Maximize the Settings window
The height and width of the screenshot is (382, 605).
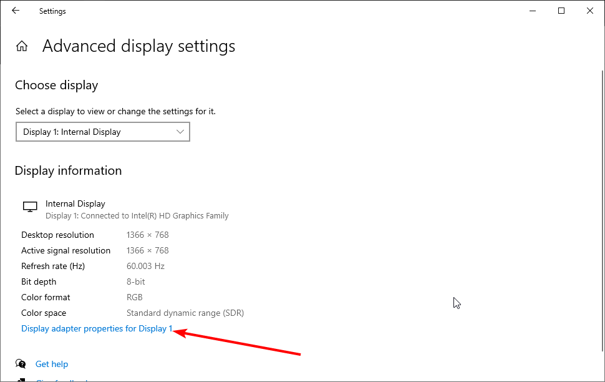561,11
